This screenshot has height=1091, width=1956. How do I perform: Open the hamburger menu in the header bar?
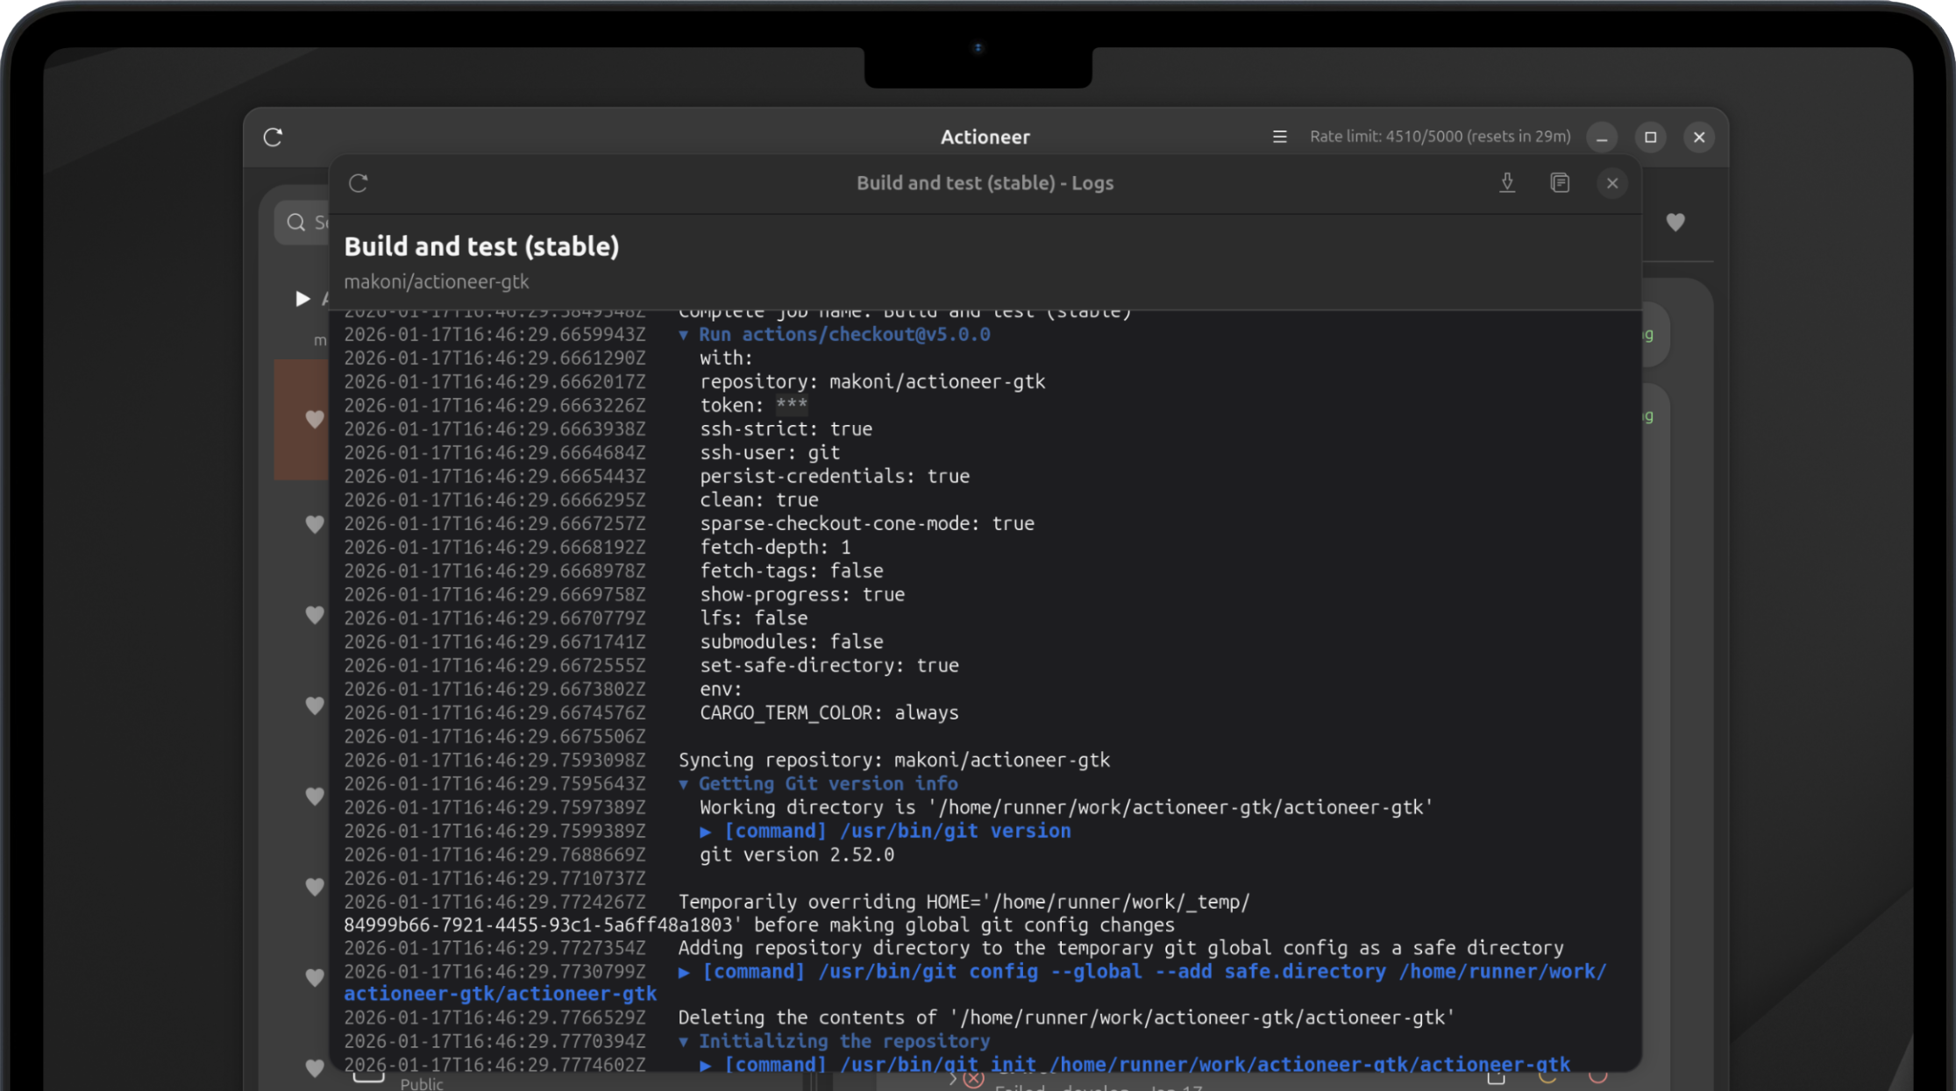1279,137
